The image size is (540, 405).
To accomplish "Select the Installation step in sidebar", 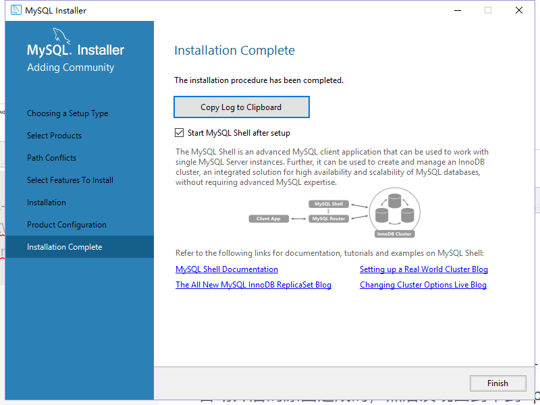I will (x=47, y=202).
